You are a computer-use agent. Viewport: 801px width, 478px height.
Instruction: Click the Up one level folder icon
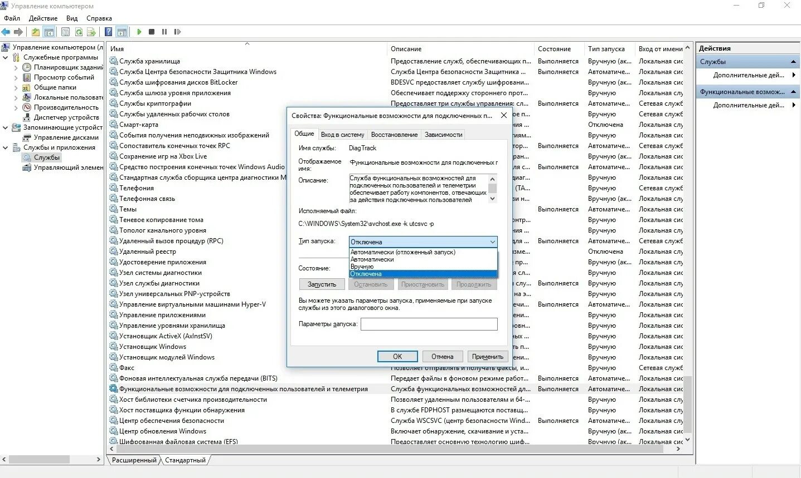36,32
